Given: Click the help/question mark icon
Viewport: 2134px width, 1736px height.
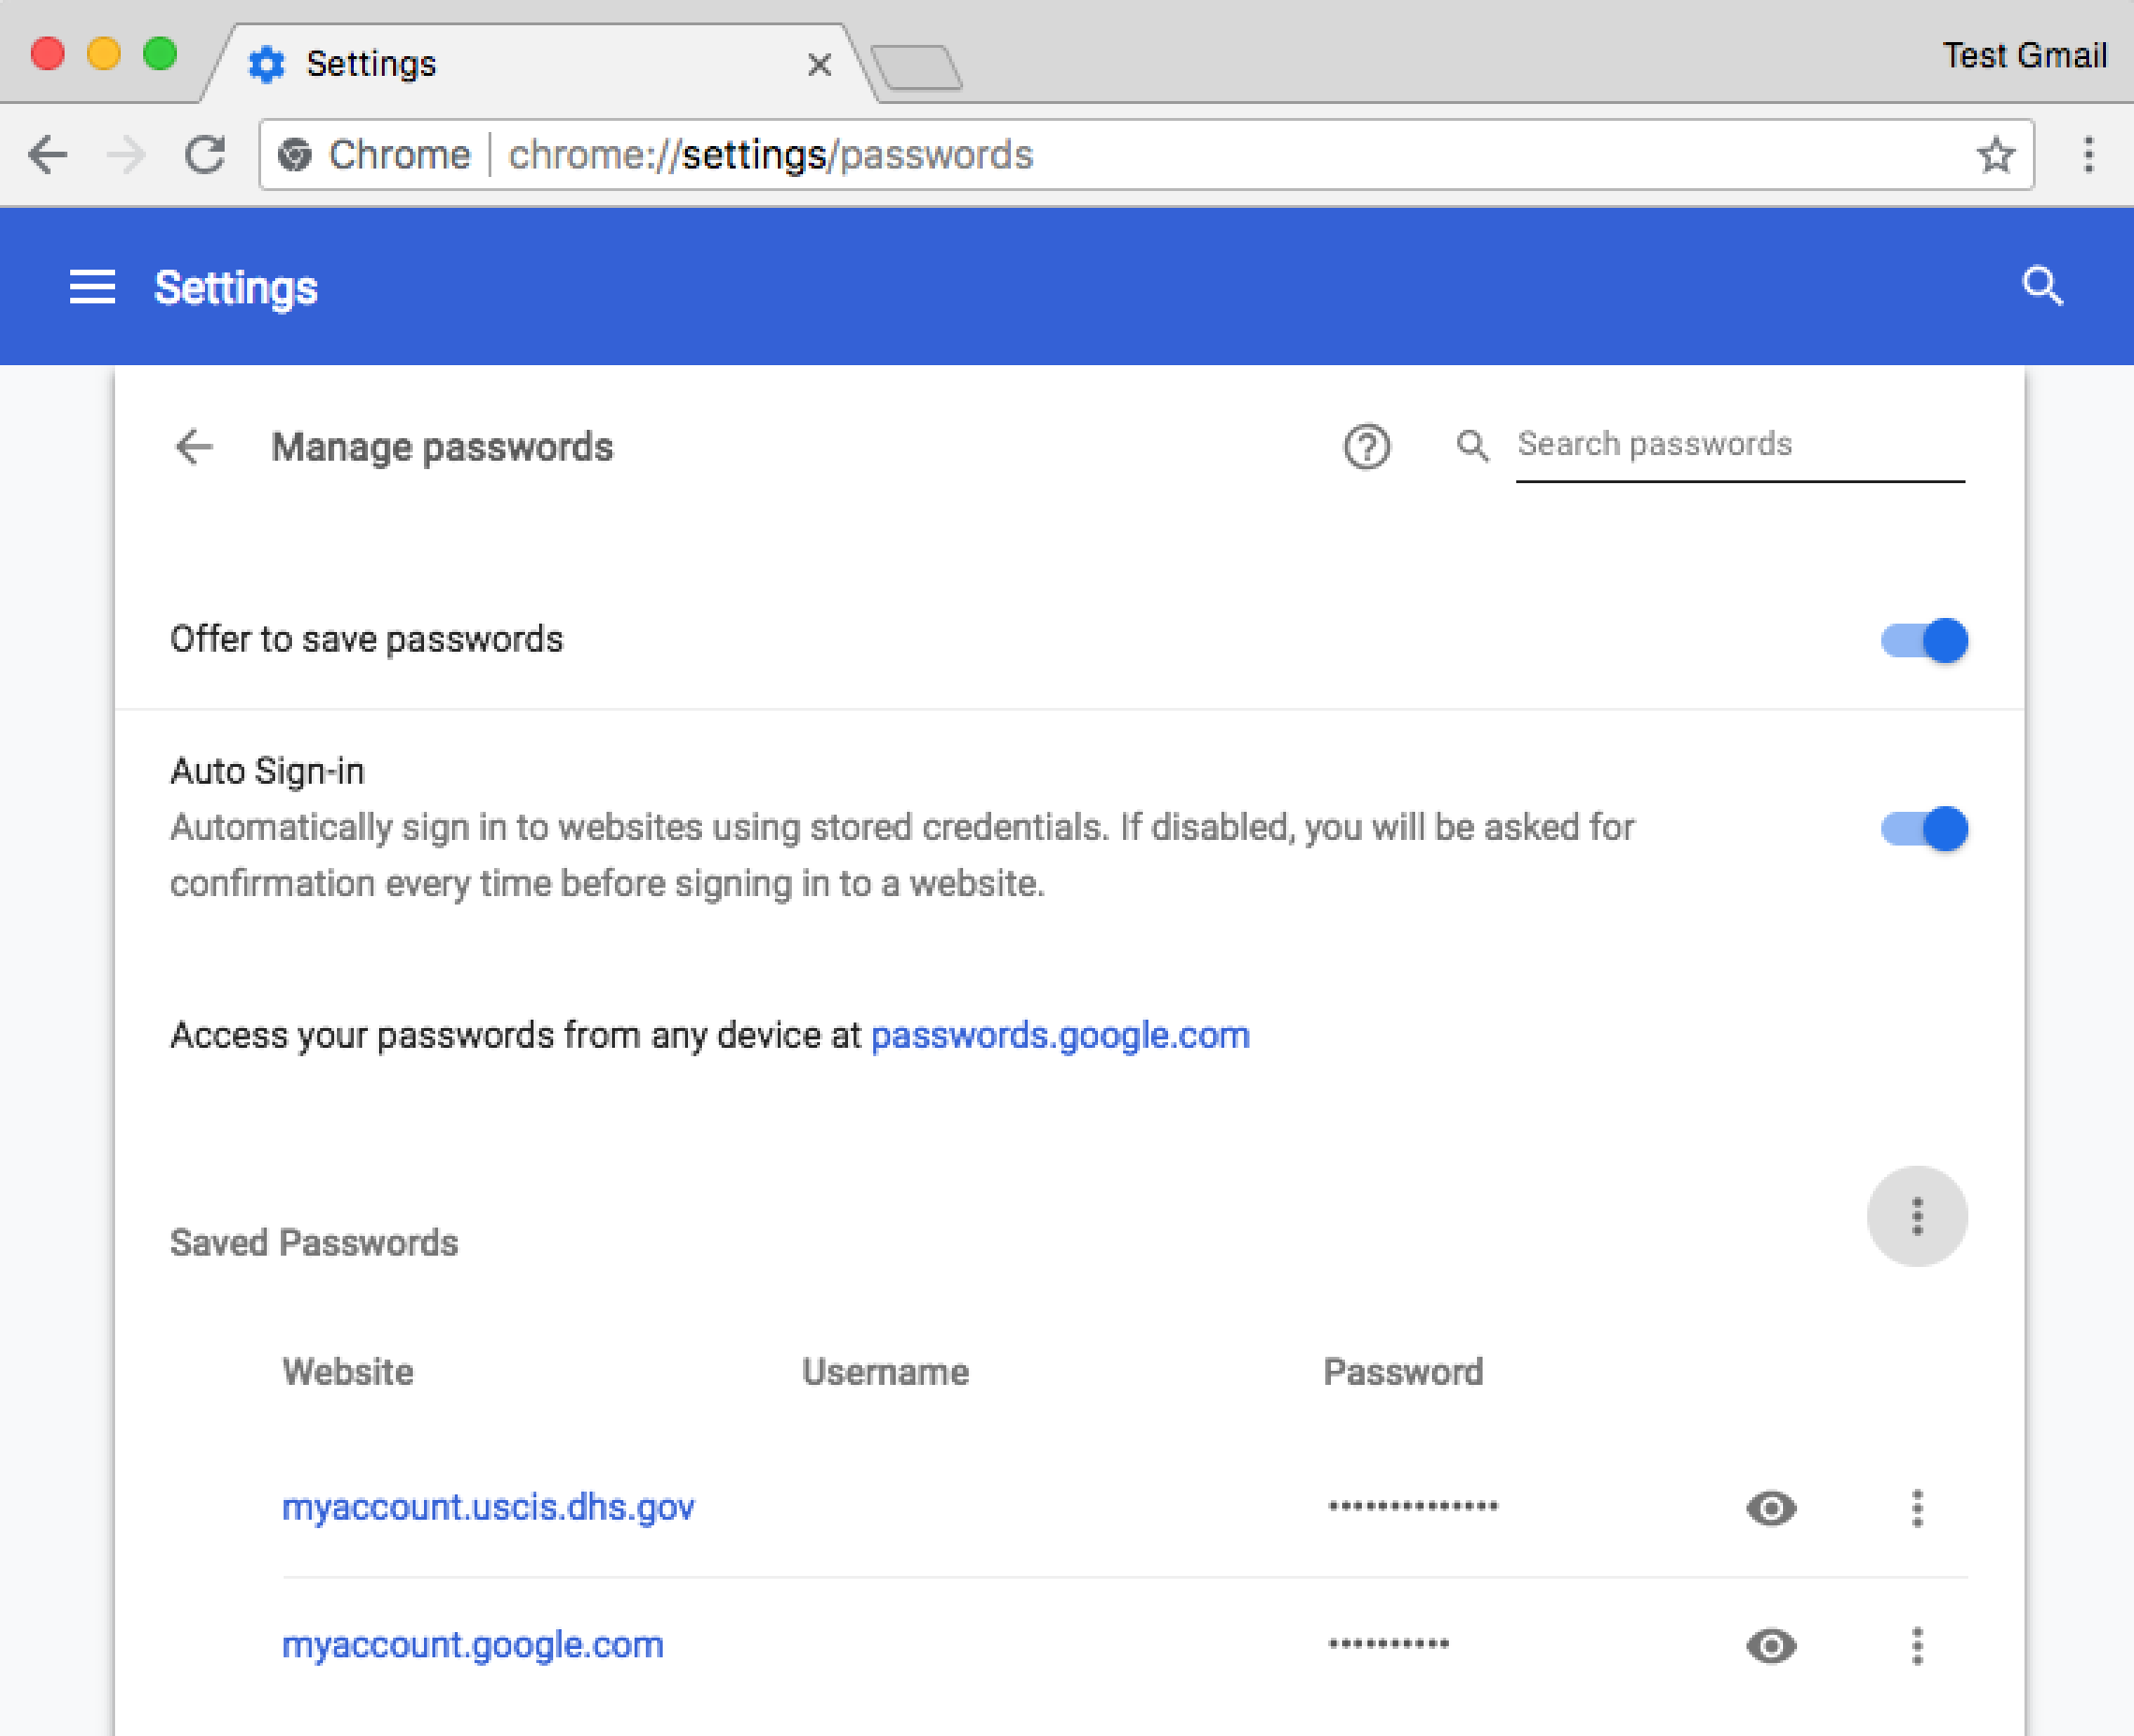Looking at the screenshot, I should tap(1364, 445).
